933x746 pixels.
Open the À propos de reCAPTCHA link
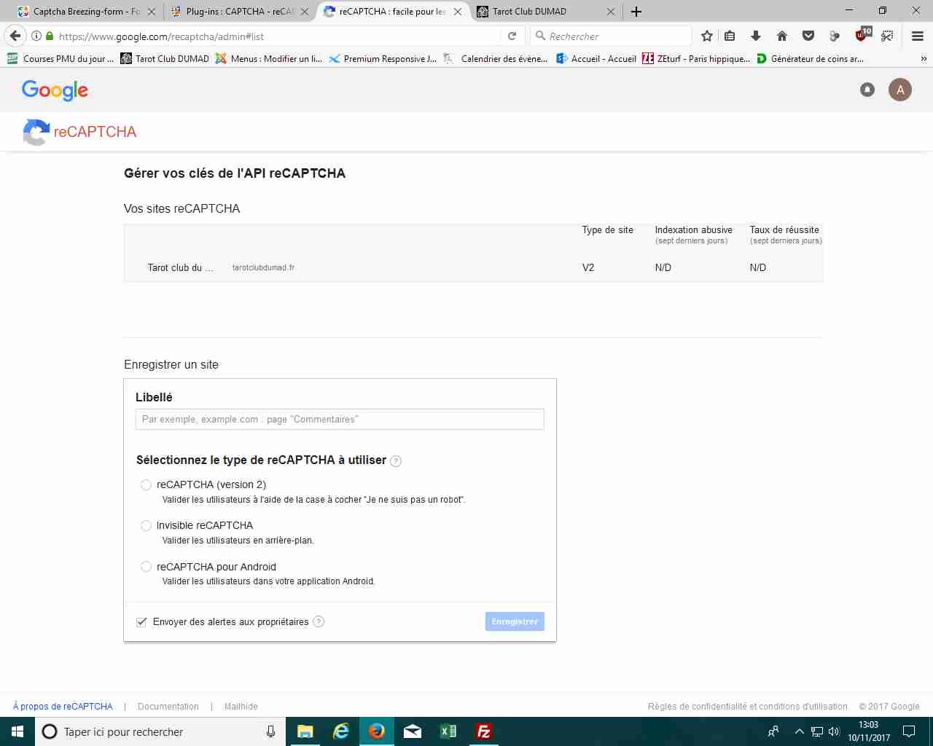(x=63, y=707)
